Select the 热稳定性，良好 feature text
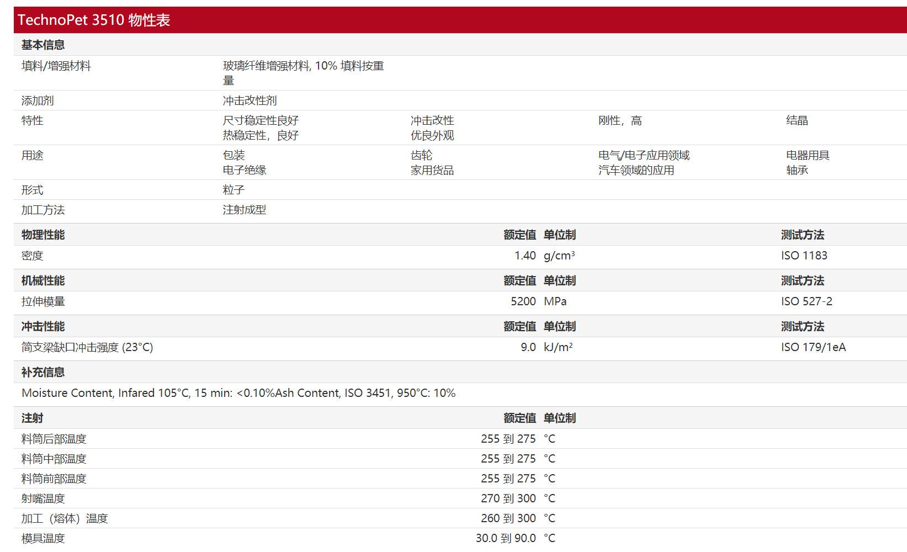907x552 pixels. click(261, 135)
